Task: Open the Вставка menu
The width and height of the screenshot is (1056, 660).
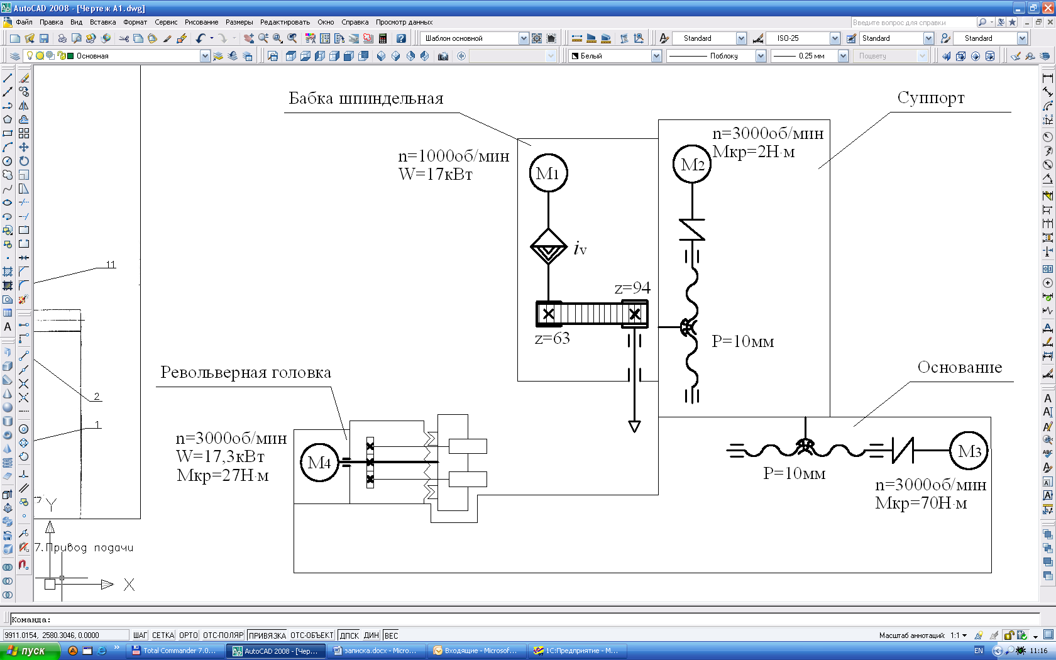Action: 102,22
